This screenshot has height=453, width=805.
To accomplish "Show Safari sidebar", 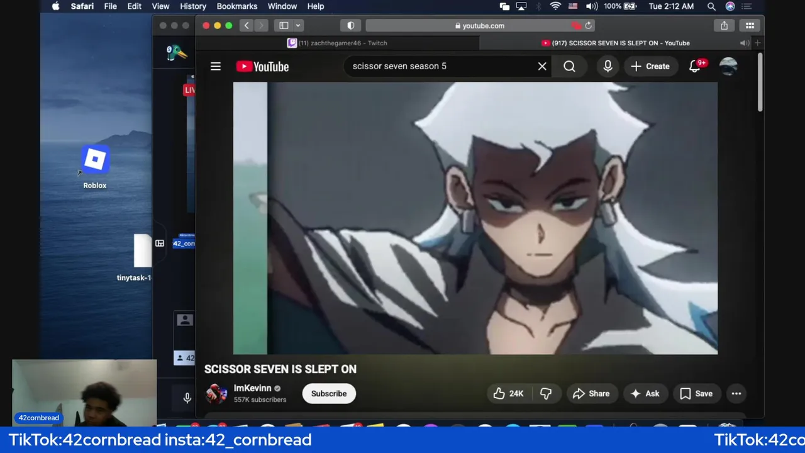I will click(284, 26).
